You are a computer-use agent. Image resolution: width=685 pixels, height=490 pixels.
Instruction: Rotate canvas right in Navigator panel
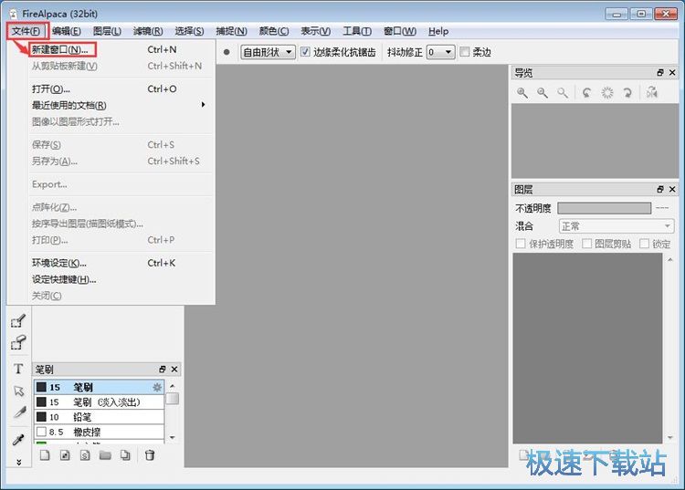pos(627,93)
